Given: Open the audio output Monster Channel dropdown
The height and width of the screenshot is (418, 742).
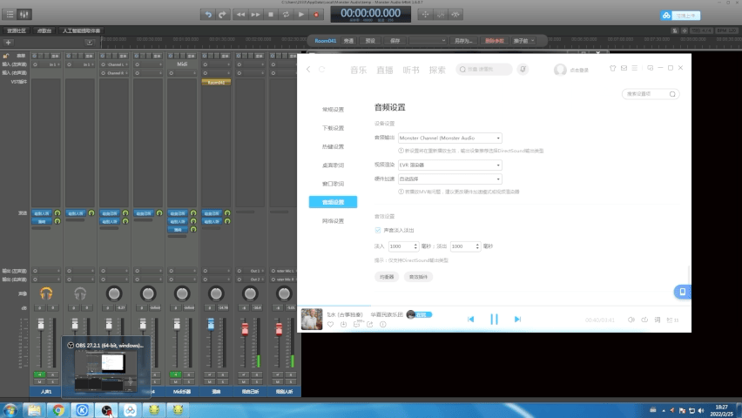Looking at the screenshot, I should [x=449, y=138].
